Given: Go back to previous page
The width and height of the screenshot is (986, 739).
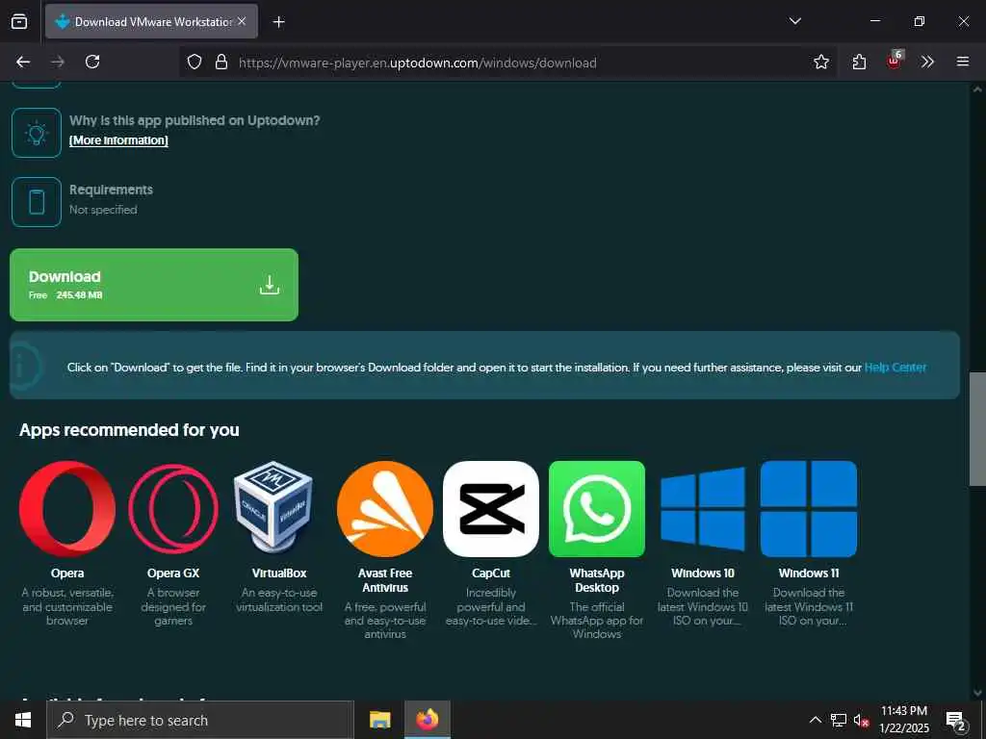Looking at the screenshot, I should tap(23, 62).
